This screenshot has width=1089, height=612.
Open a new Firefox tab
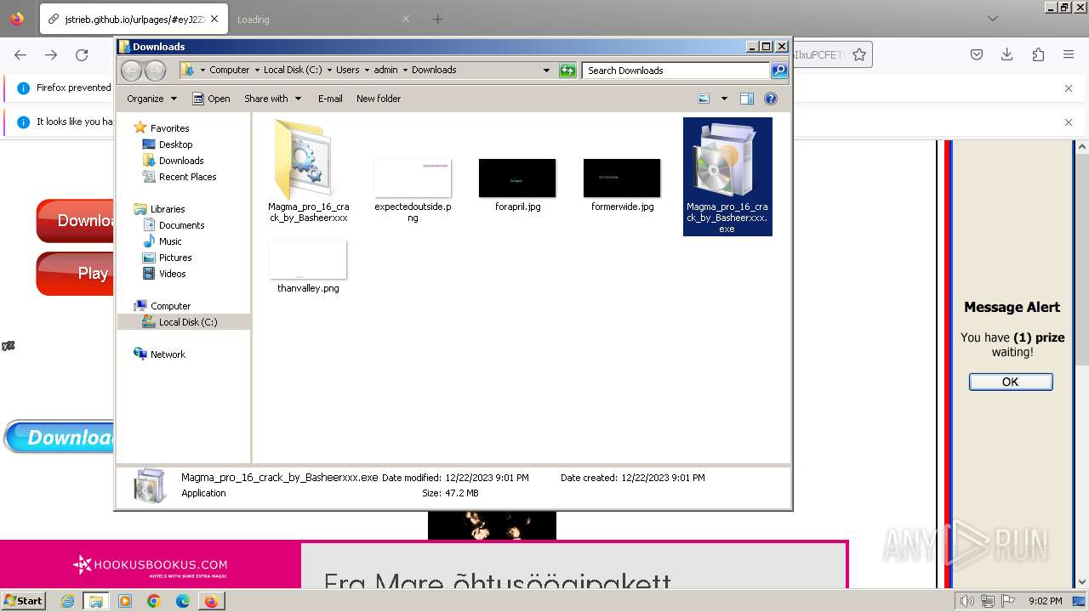[x=437, y=19]
